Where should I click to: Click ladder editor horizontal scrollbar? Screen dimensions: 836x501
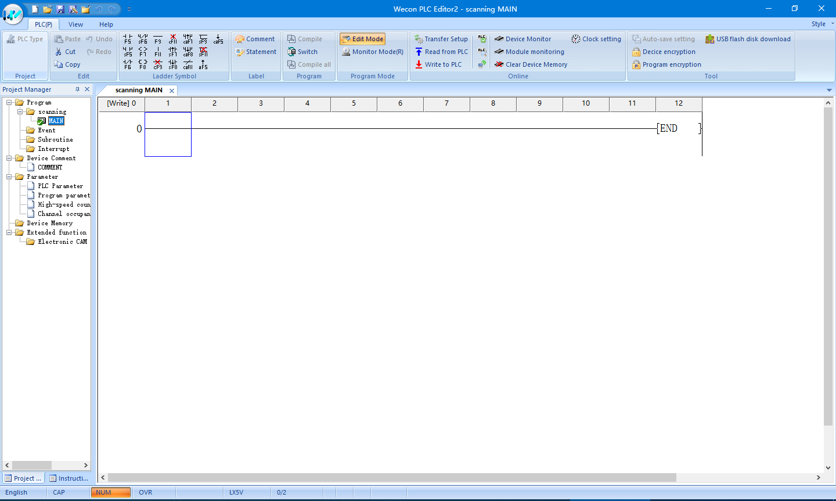tap(392, 477)
